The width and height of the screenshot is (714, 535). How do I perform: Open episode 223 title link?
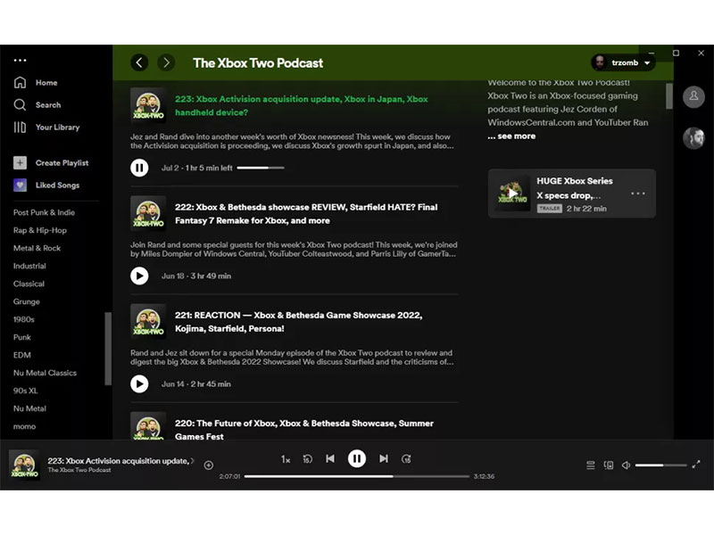point(302,105)
